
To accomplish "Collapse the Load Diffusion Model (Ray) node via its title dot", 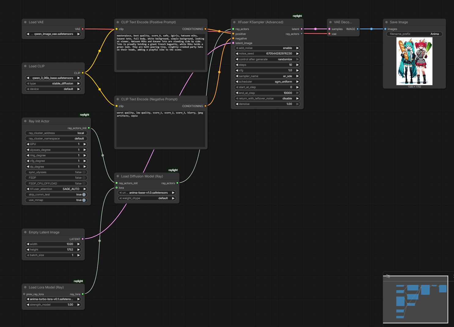I will click(x=118, y=176).
